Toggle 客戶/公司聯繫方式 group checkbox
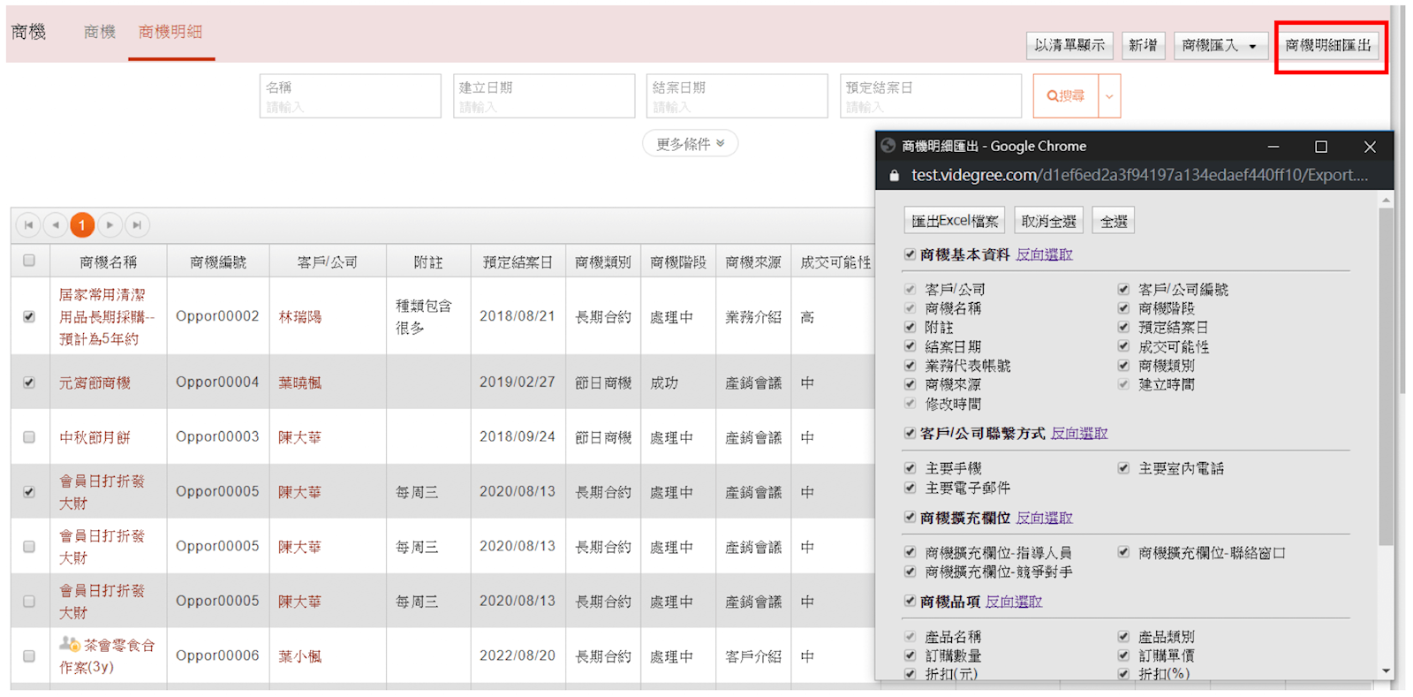 [910, 433]
